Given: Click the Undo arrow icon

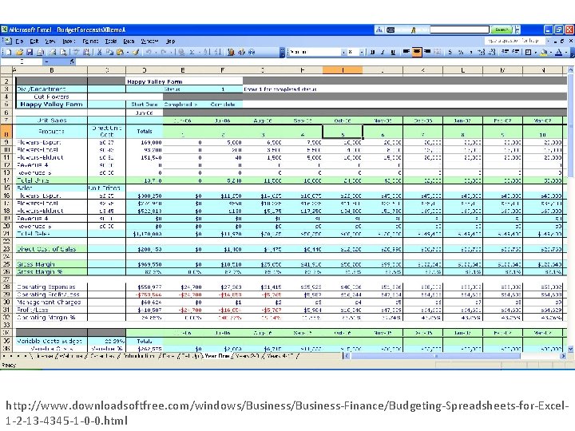Looking at the screenshot, I should (149, 53).
